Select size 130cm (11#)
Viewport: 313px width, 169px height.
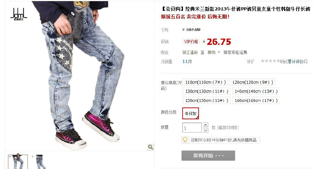coord(206,91)
